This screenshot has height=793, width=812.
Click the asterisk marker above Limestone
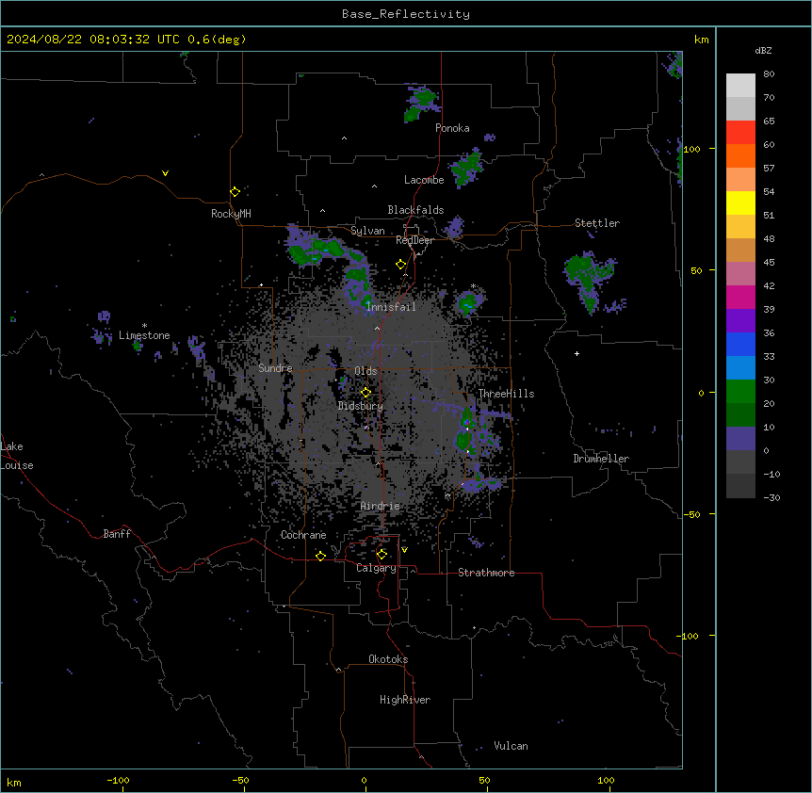pos(144,326)
